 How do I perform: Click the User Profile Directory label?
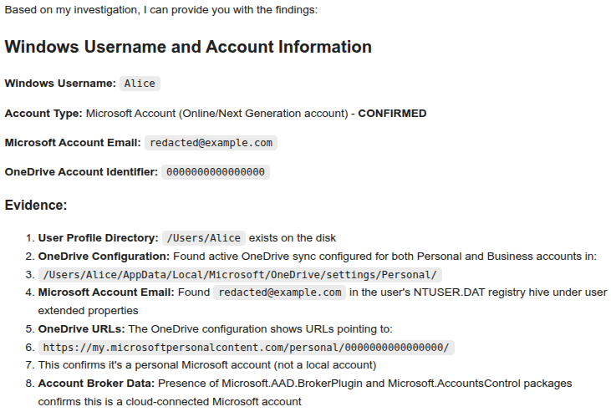98,238
